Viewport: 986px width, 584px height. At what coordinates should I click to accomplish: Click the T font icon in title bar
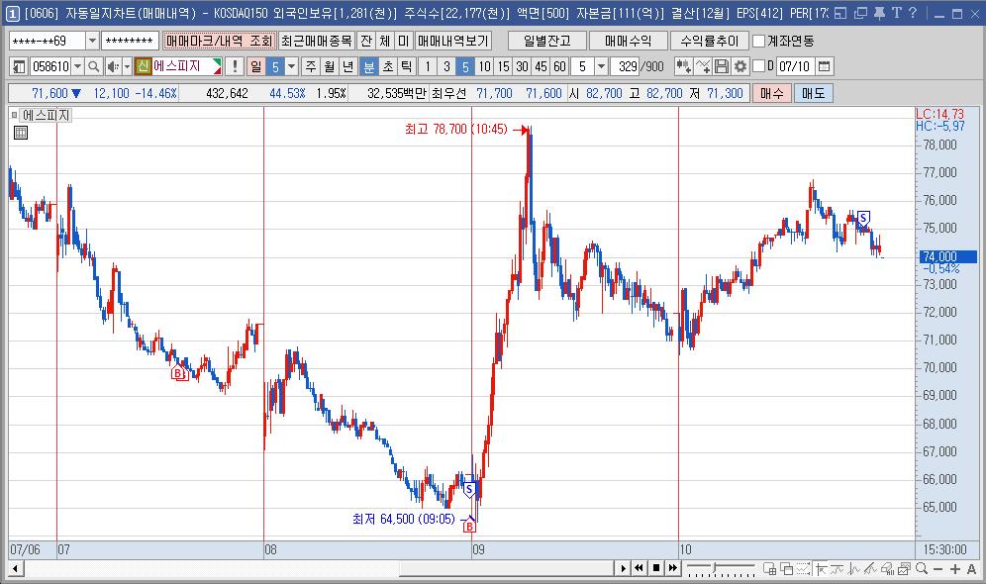pyautogui.click(x=897, y=13)
